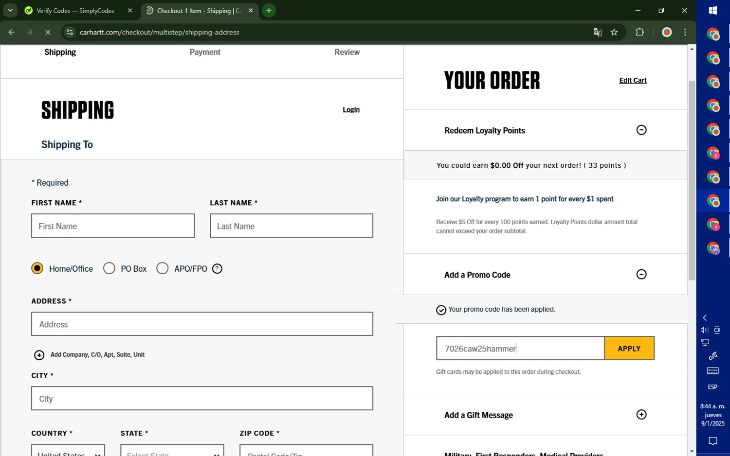This screenshot has width=730, height=456.
Task: Click the promo code text field
Action: click(x=520, y=348)
